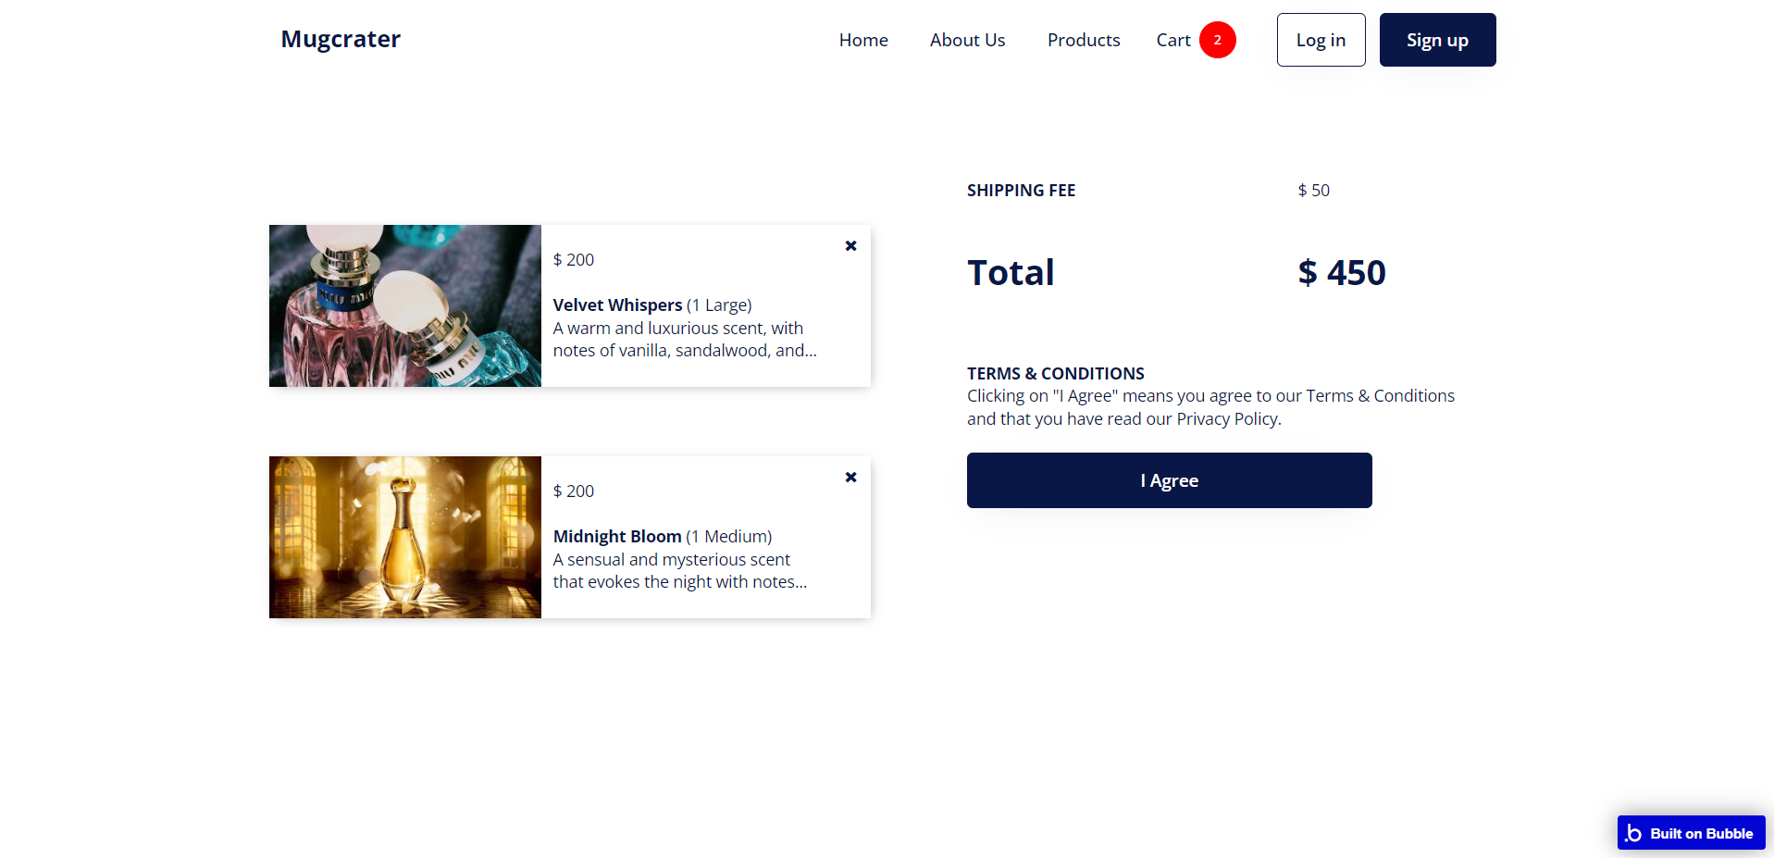1774x858 pixels.
Task: Click the Velvet Whispers product title
Action: [x=617, y=305]
